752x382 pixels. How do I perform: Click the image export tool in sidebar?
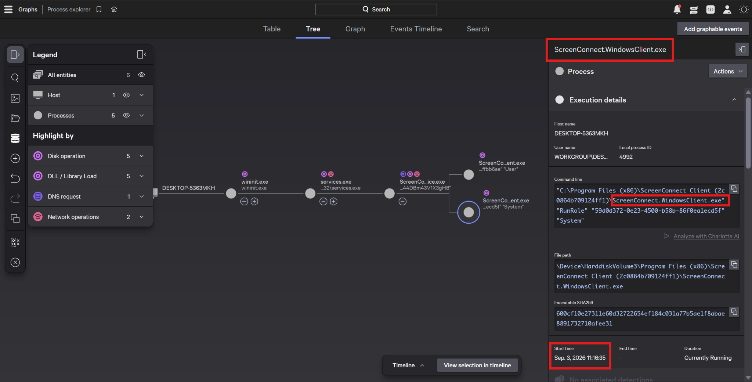point(15,98)
